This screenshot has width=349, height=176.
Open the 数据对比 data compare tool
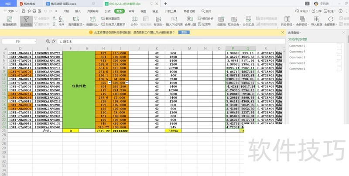coord(92,21)
